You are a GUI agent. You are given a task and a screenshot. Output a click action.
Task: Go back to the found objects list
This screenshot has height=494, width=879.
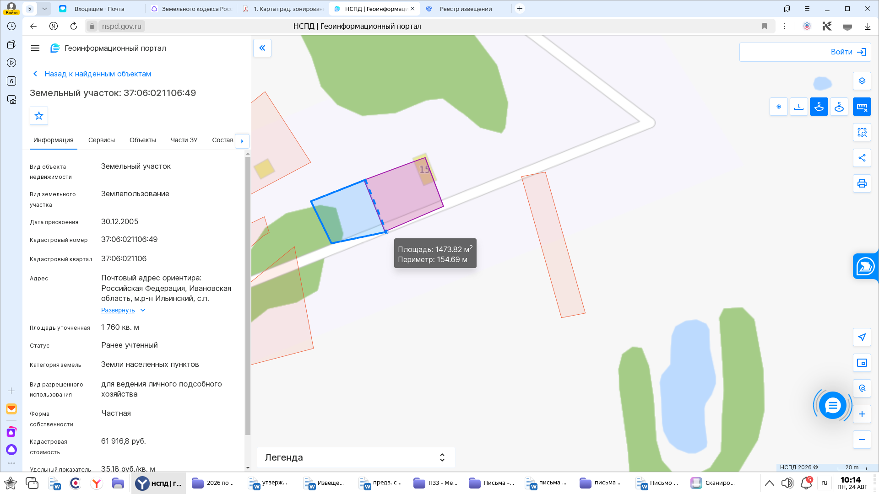(92, 74)
